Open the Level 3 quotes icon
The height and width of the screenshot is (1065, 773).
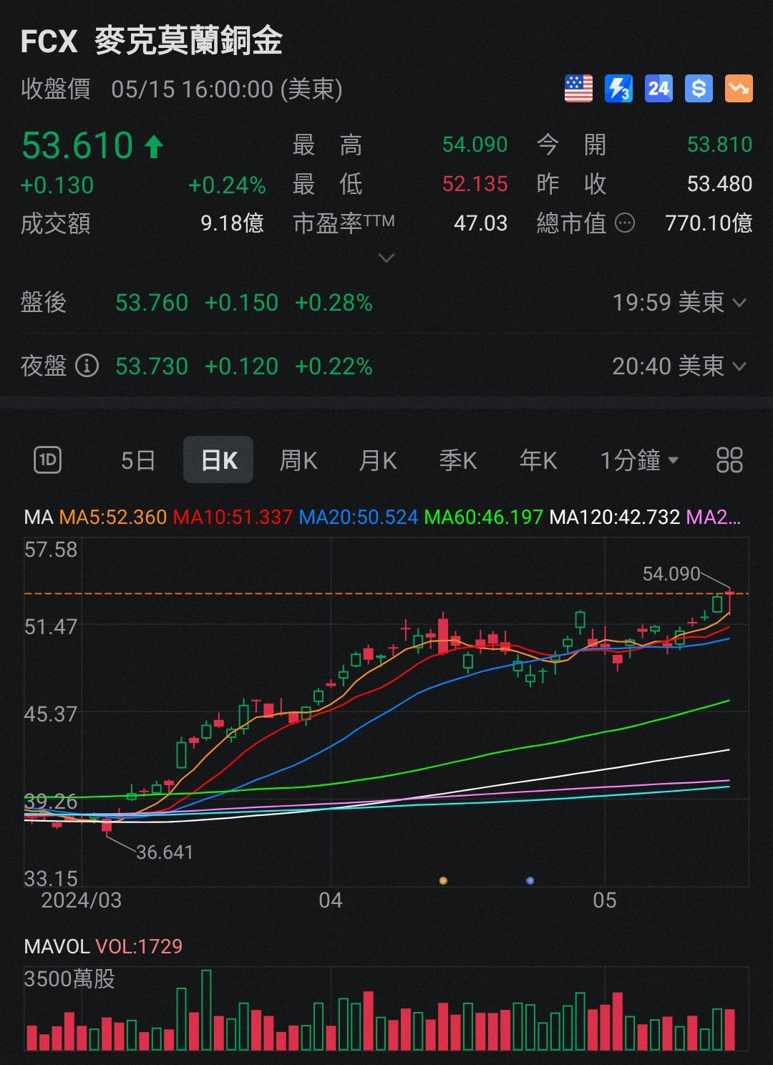coord(618,88)
